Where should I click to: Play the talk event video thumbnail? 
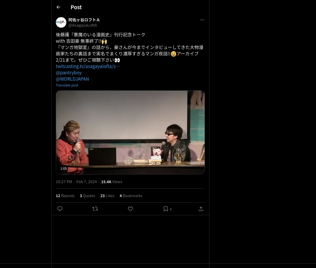click(x=130, y=132)
